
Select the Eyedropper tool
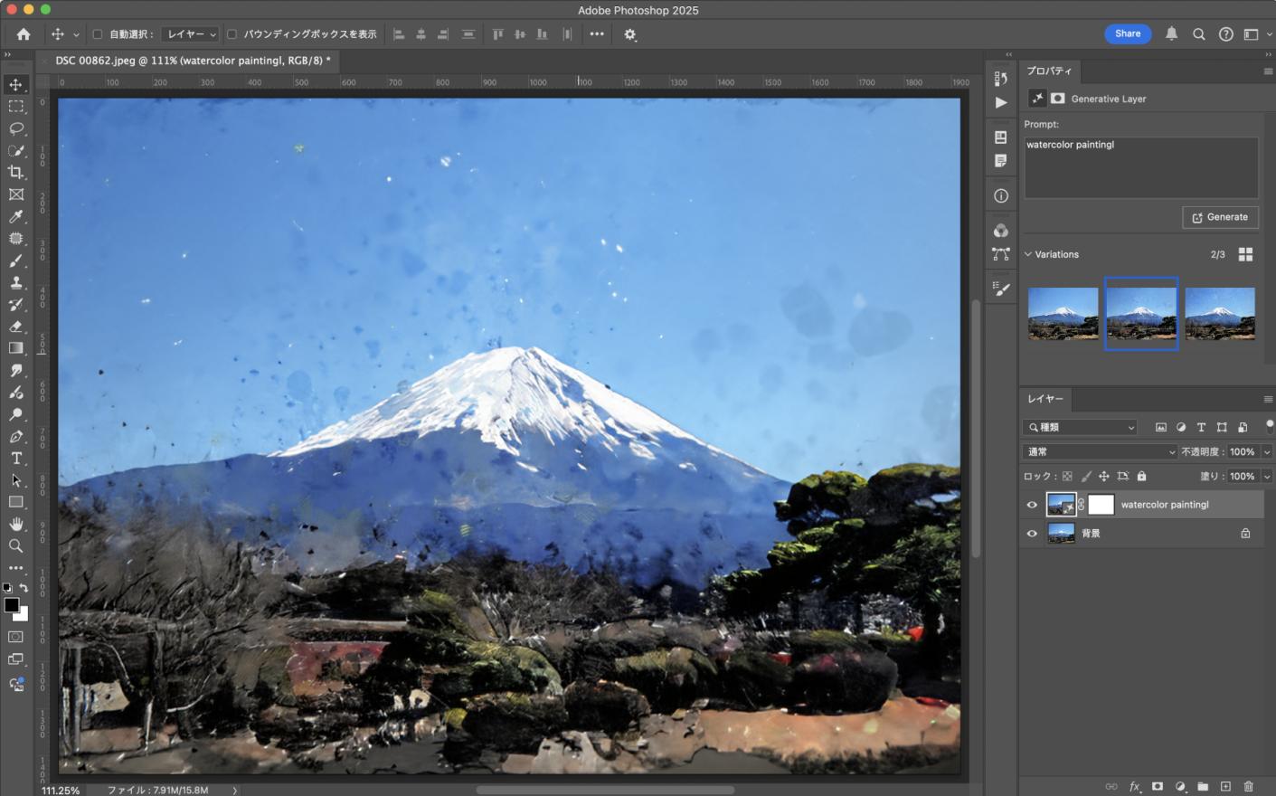16,217
